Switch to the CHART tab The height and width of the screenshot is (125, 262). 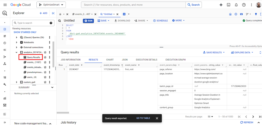(110, 60)
